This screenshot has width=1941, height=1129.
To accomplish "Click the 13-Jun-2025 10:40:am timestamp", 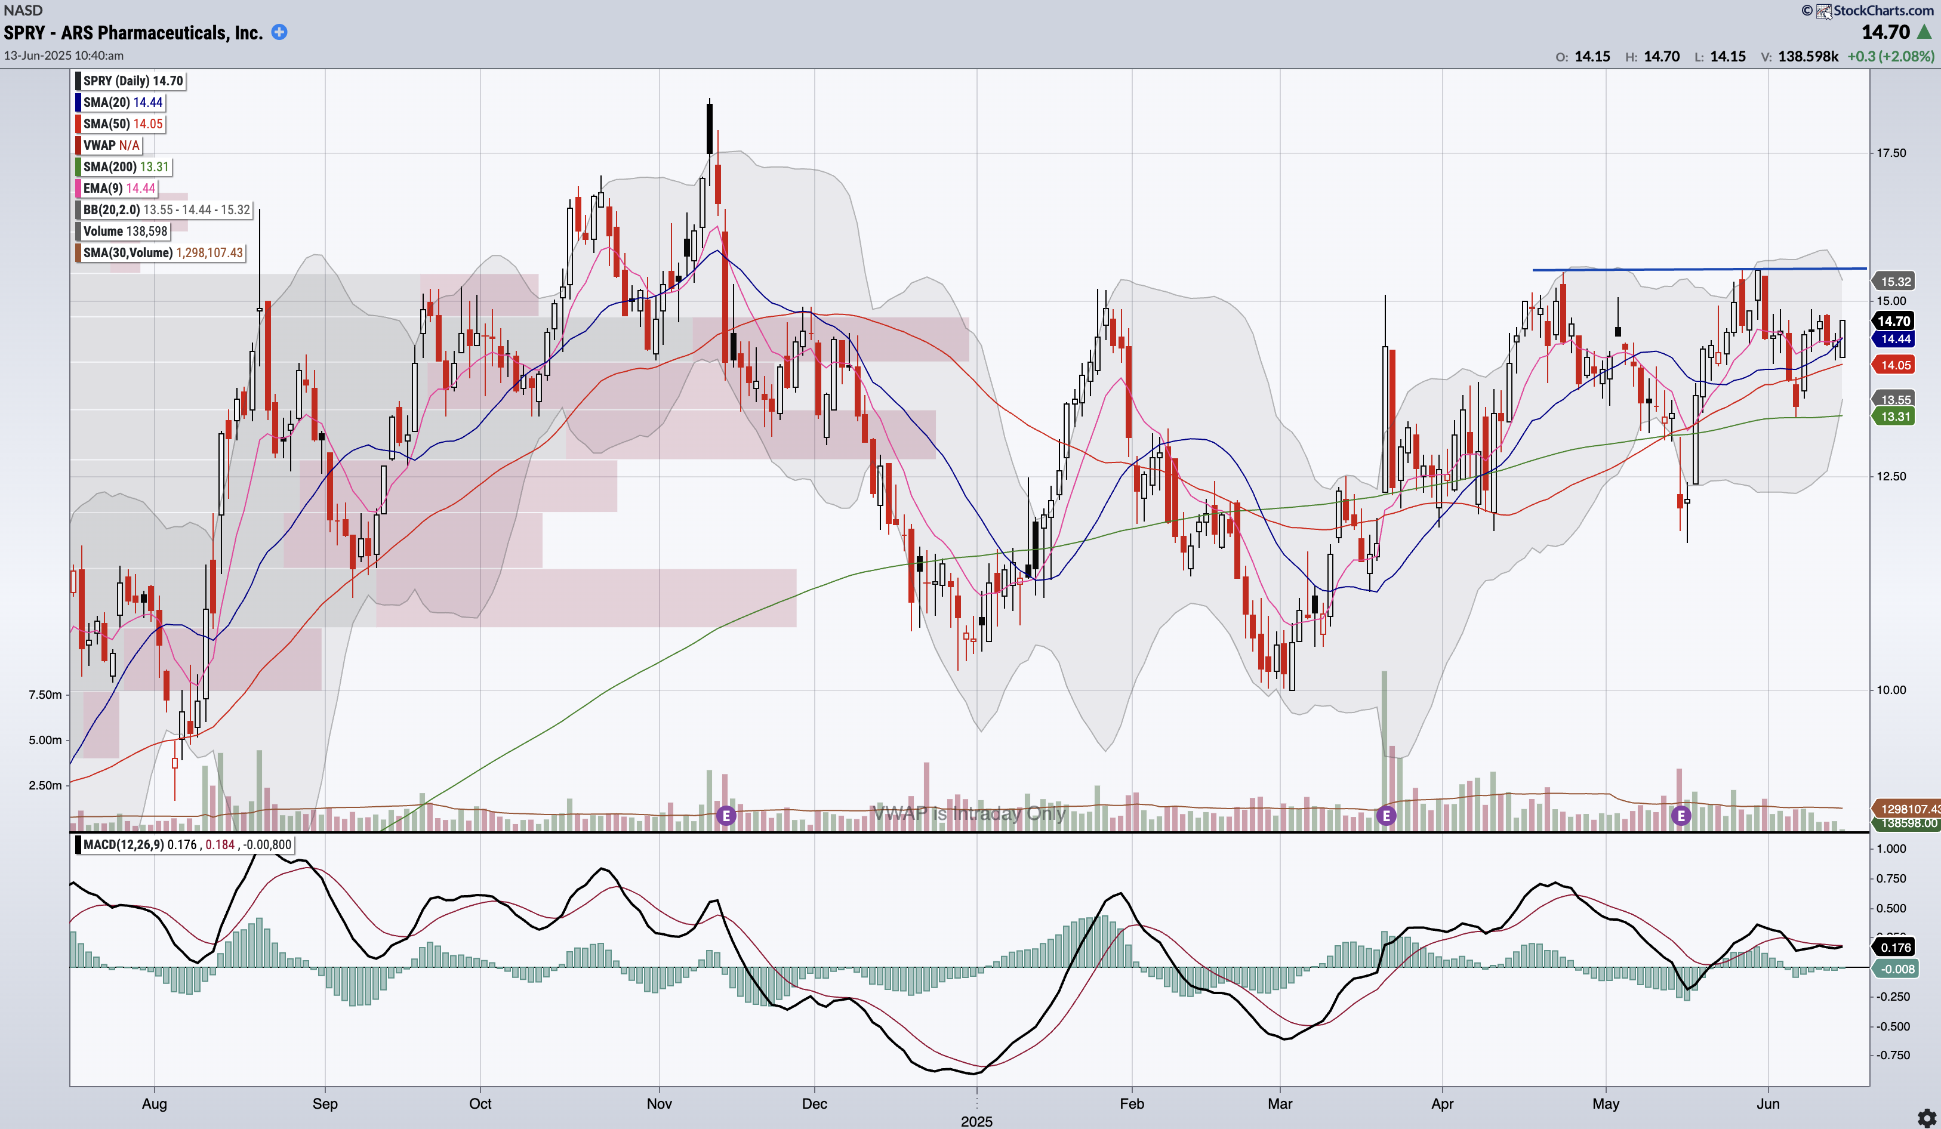I will tap(64, 55).
